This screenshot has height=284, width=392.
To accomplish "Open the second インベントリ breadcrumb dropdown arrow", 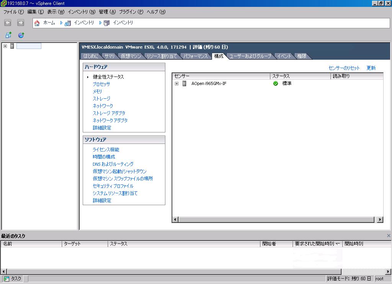I will pos(100,23).
